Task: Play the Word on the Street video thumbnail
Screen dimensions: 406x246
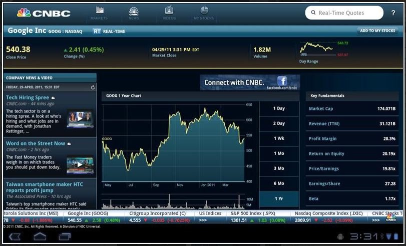Action: tap(80, 164)
